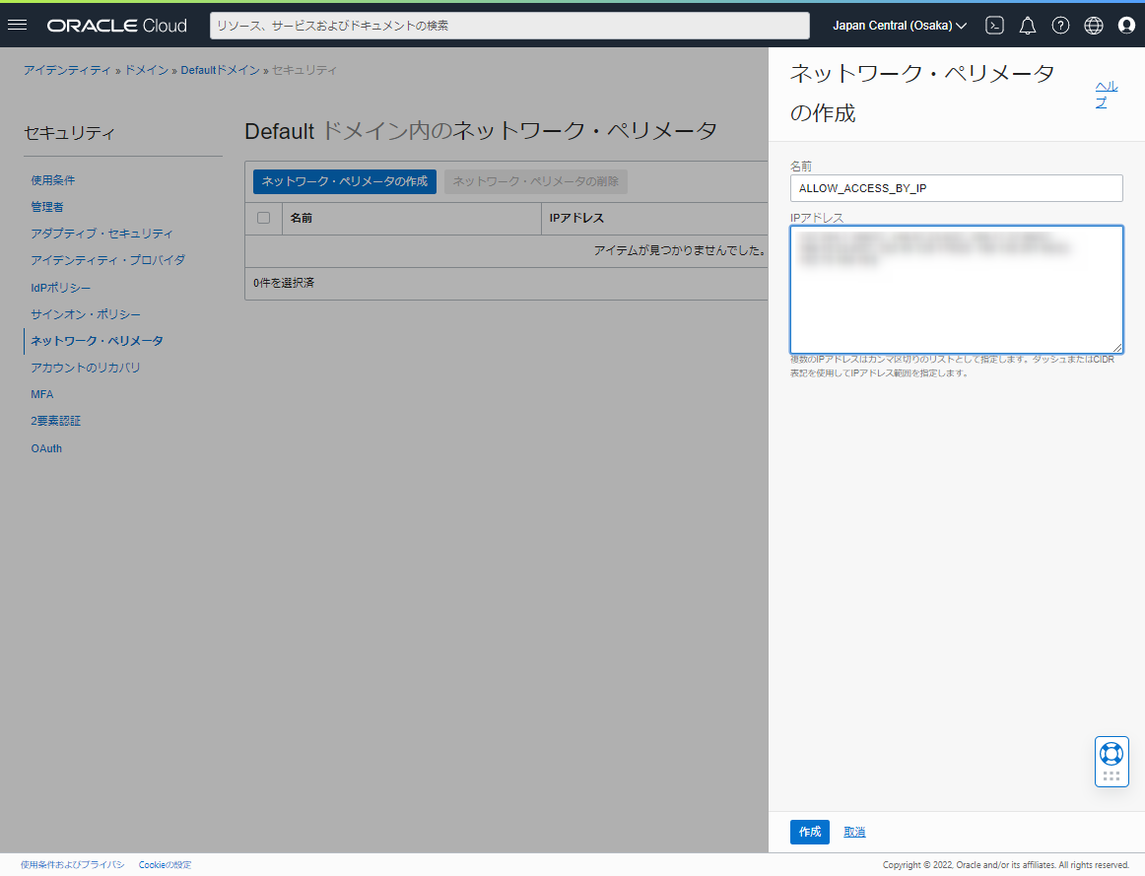Open 使用条件 in the security sidebar
Image resolution: width=1145 pixels, height=876 pixels.
pyautogui.click(x=52, y=180)
